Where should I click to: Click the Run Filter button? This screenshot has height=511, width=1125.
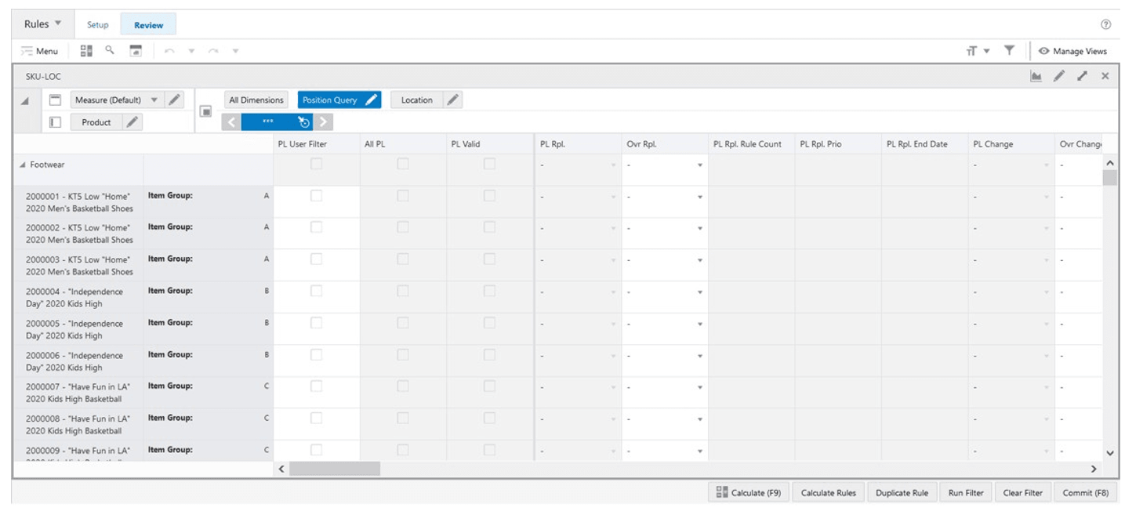[966, 493]
